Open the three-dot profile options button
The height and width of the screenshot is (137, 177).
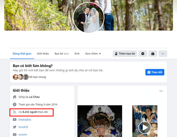click(x=163, y=54)
